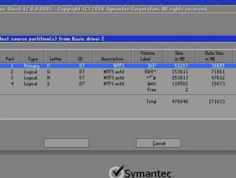Screen dimensions: 236x178
Task: Click the NTFS description in row 1
Action: pyautogui.click(x=119, y=66)
